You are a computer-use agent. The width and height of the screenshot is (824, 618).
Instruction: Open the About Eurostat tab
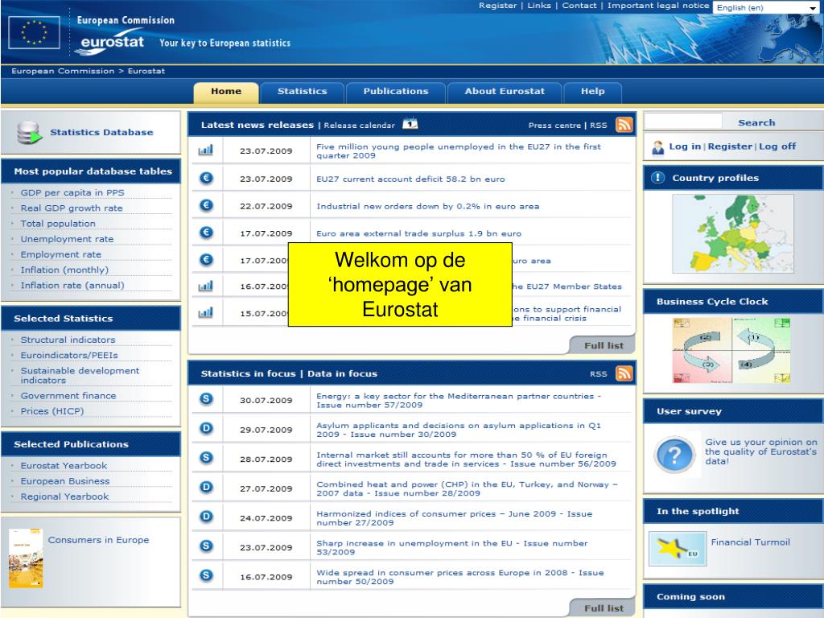pyautogui.click(x=505, y=92)
